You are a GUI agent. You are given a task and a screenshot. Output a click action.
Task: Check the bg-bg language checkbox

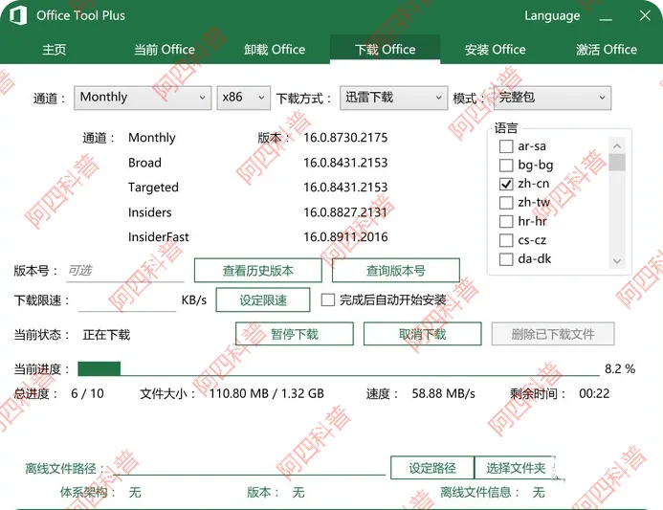tap(506, 165)
